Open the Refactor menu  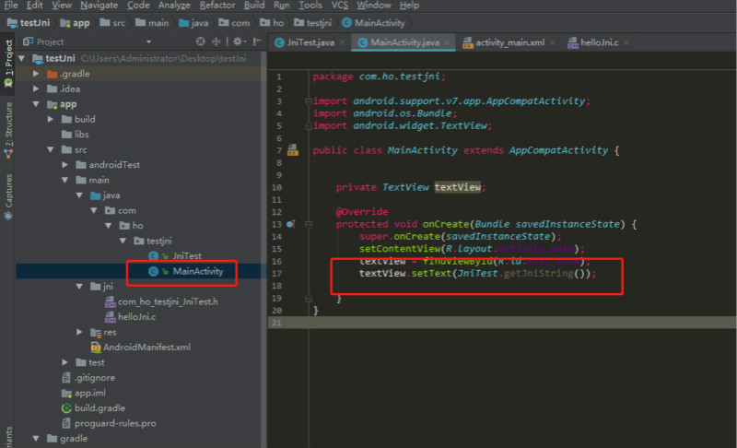point(217,6)
